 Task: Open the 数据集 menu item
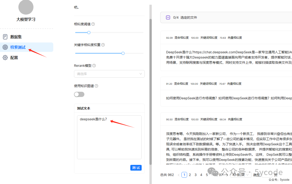coord(26,37)
